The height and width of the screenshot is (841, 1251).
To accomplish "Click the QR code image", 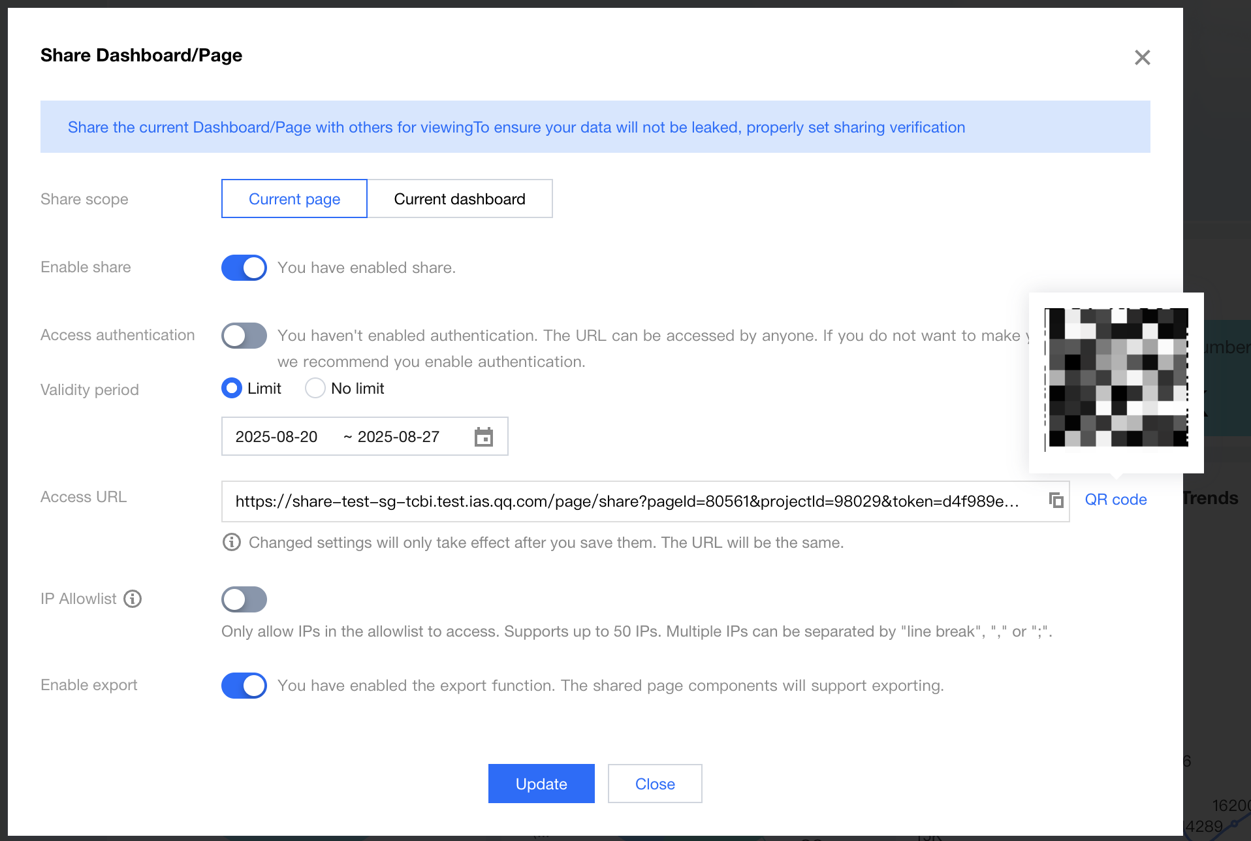I will tap(1116, 377).
